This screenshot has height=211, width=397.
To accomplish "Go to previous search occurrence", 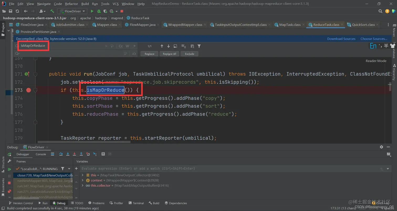I will click(x=162, y=46).
